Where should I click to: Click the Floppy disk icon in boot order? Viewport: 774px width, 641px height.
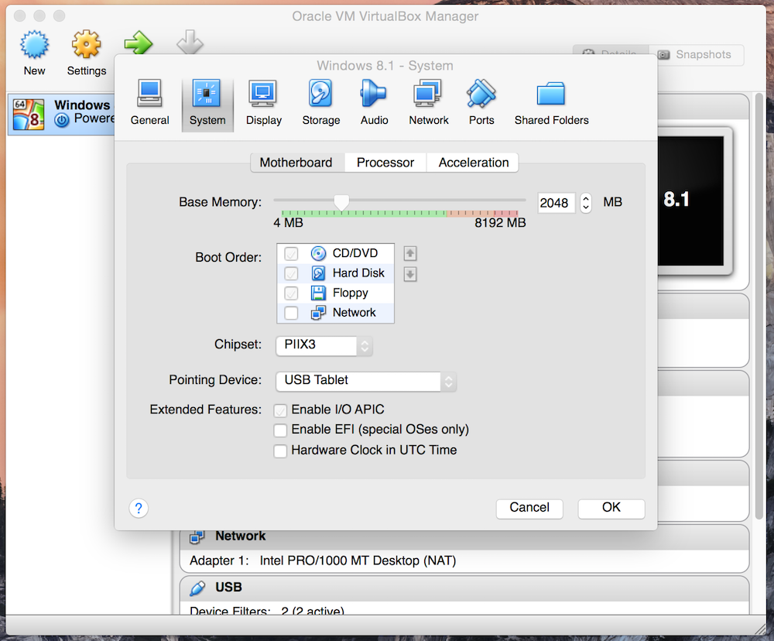318,293
